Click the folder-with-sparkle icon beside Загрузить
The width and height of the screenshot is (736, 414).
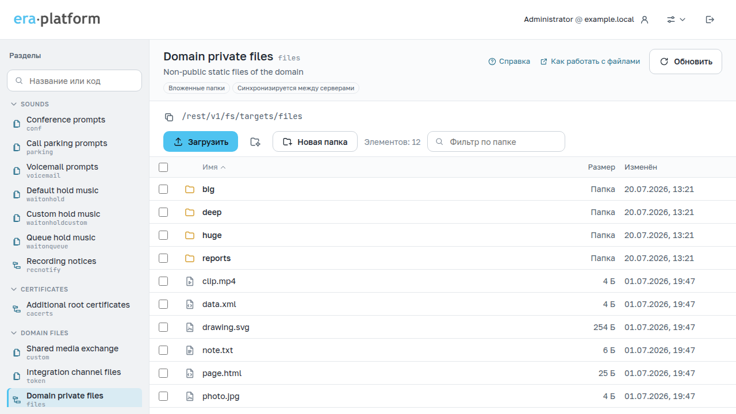pyautogui.click(x=255, y=142)
